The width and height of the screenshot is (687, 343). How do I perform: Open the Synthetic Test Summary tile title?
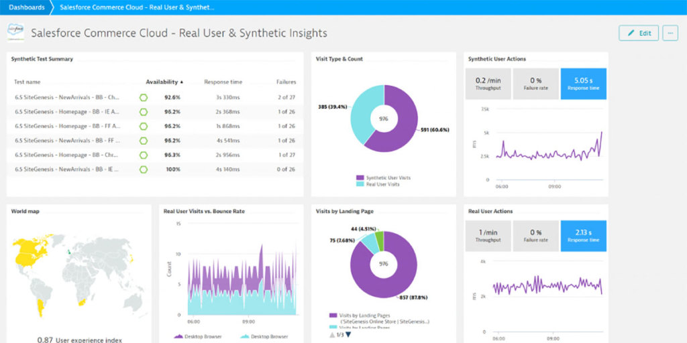pyautogui.click(x=42, y=59)
